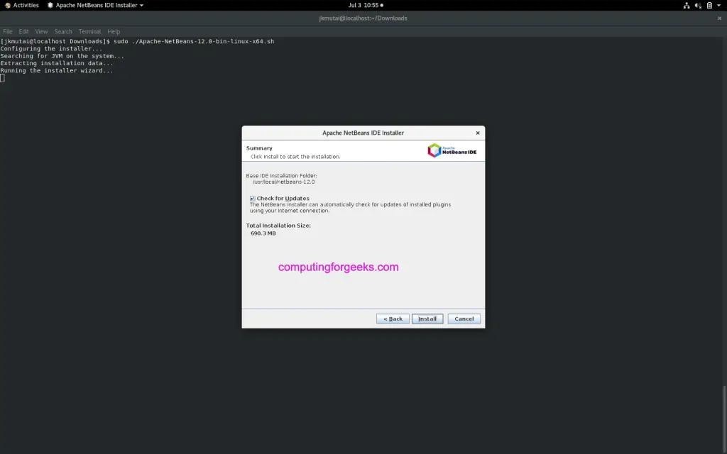Open the terminal File menu
727x454 pixels.
coord(8,31)
